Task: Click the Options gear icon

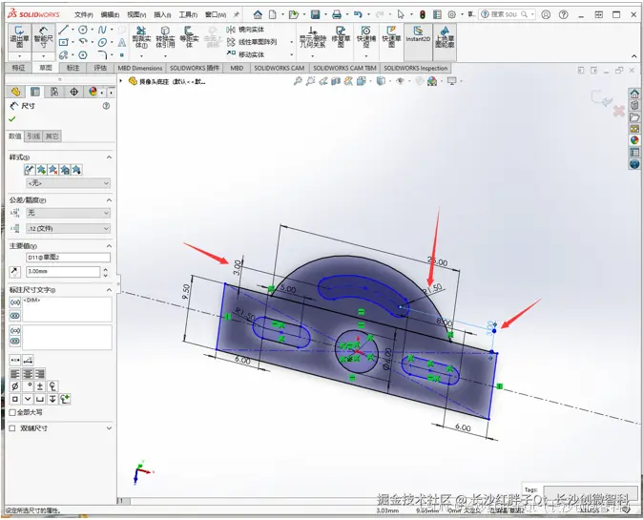Action: click(x=451, y=14)
